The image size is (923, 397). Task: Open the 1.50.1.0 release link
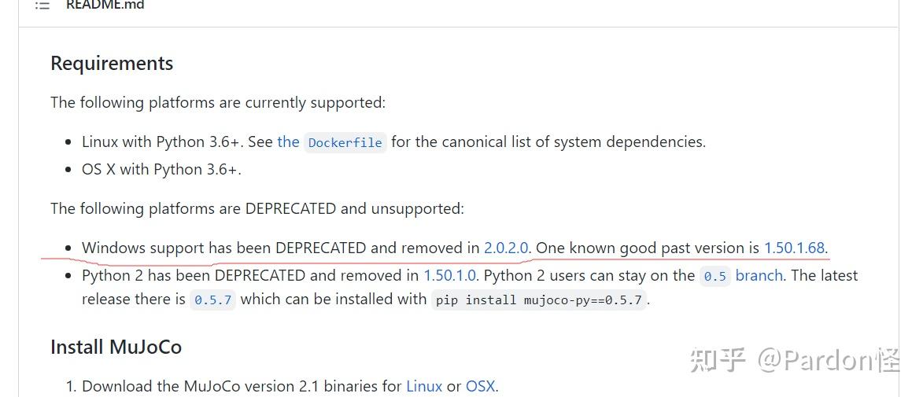pyautogui.click(x=449, y=275)
